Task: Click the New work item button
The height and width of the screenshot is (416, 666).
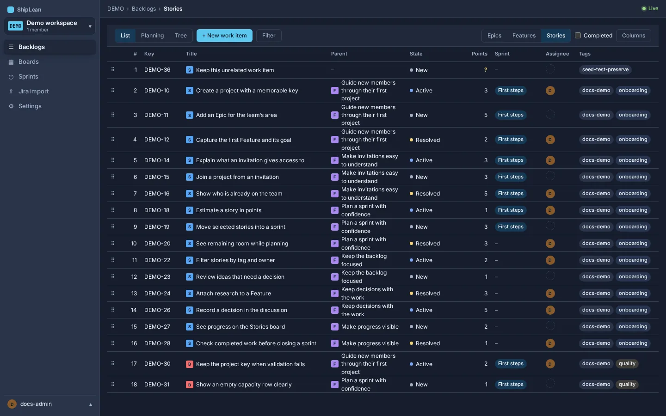Action: (x=224, y=36)
